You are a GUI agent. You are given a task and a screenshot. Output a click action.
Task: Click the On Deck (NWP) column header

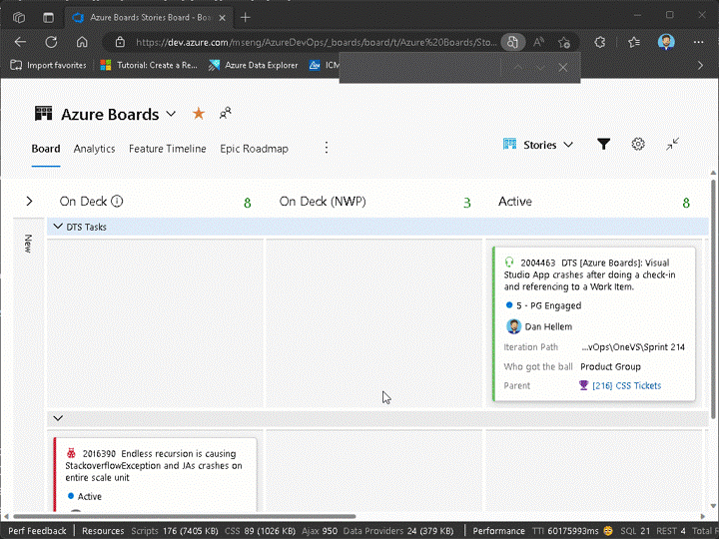click(x=323, y=202)
